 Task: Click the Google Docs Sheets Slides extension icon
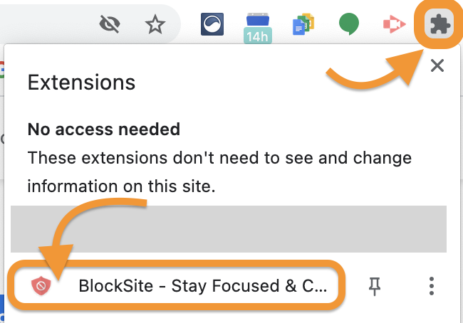[x=303, y=25]
